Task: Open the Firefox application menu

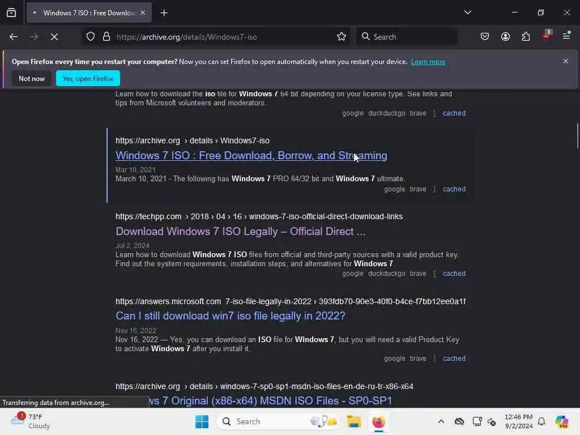Action: click(x=566, y=36)
